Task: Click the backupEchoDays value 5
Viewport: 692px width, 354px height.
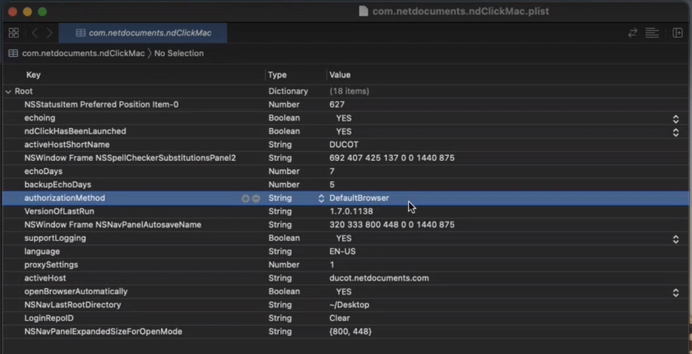Action: pos(332,185)
